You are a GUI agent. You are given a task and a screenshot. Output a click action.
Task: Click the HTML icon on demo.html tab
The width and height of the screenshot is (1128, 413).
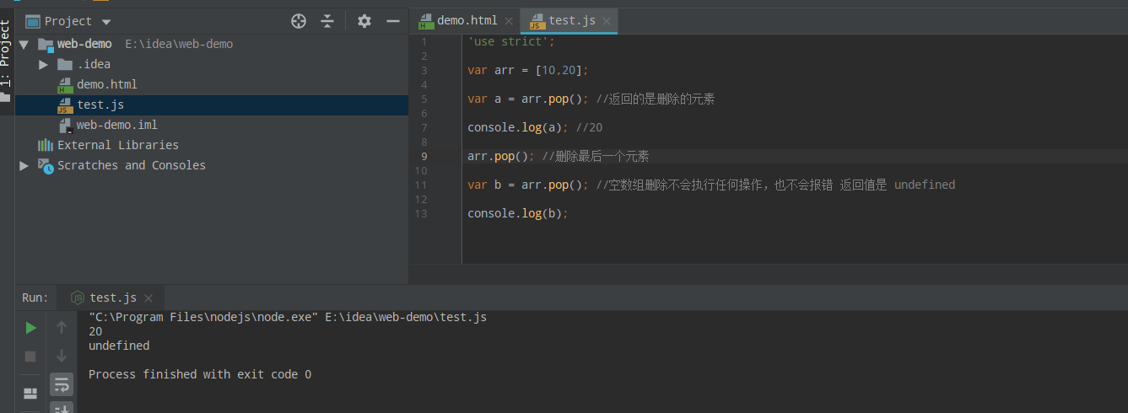coord(425,21)
